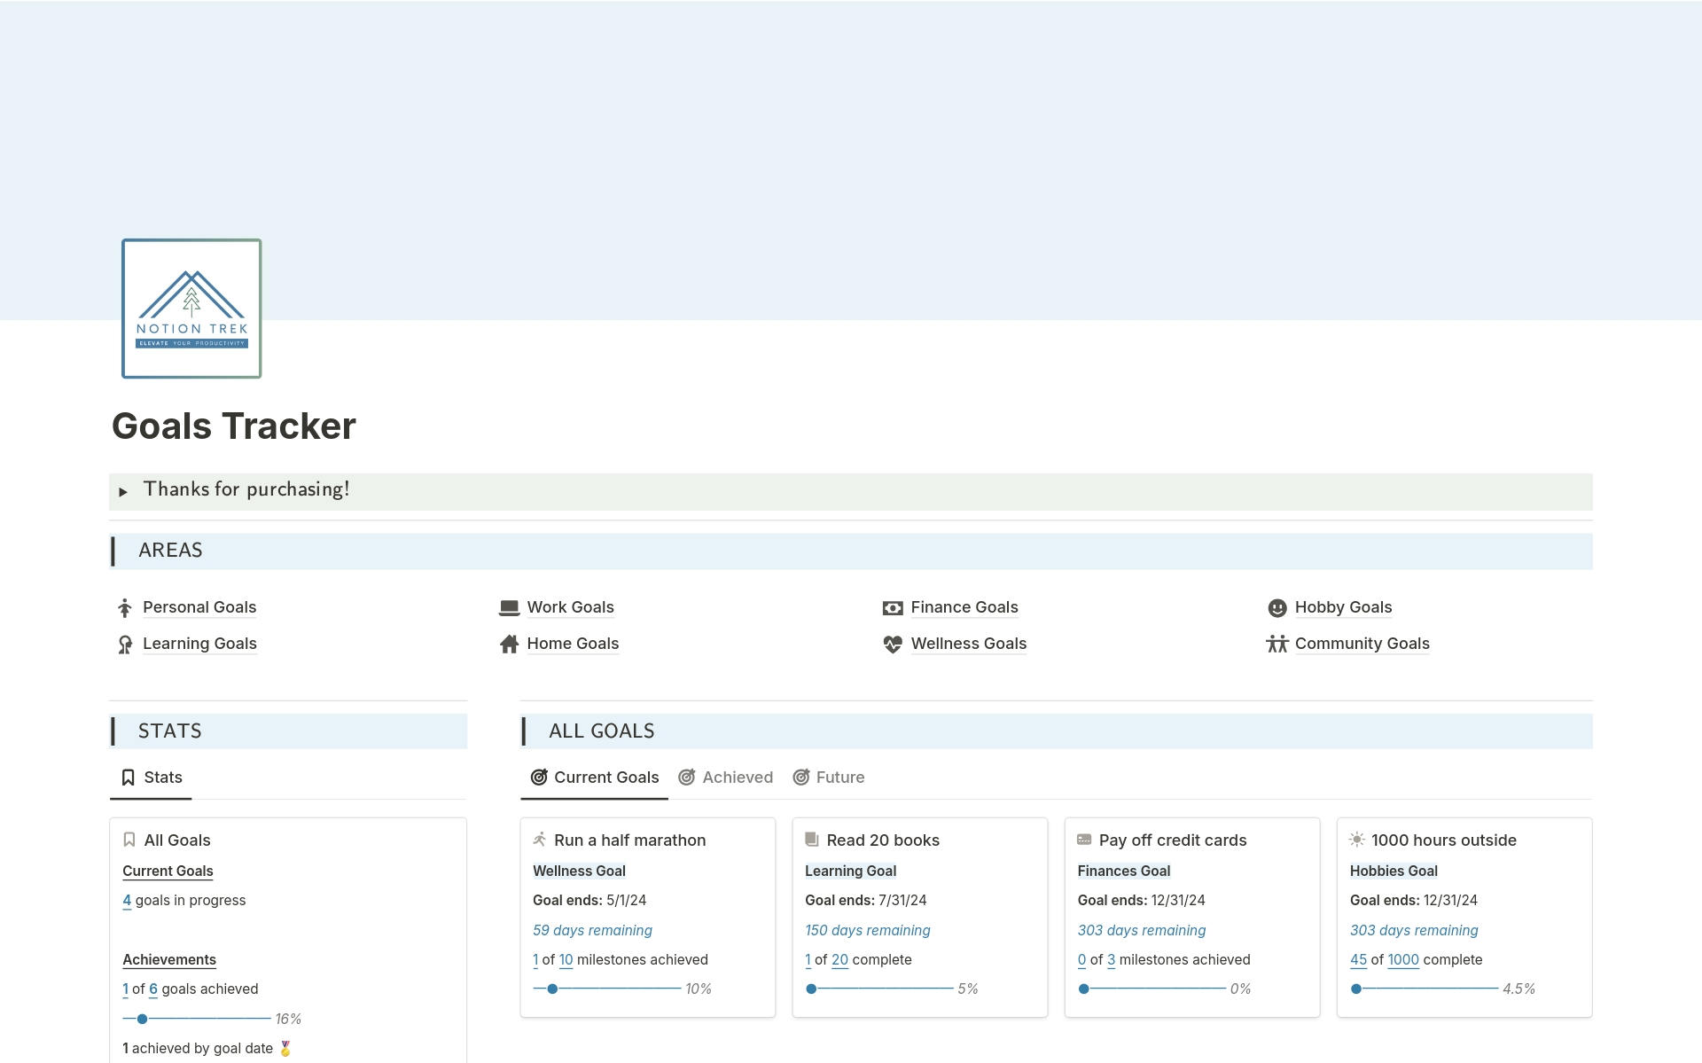The width and height of the screenshot is (1702, 1063).
Task: Open the All Goals stats entry
Action: 177,840
